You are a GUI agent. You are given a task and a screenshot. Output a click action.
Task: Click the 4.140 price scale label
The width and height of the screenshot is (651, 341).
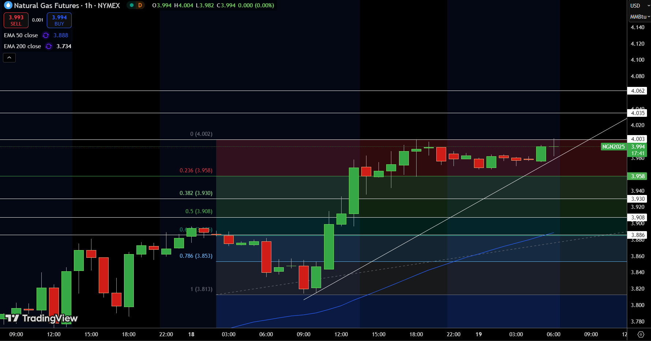coord(637,27)
